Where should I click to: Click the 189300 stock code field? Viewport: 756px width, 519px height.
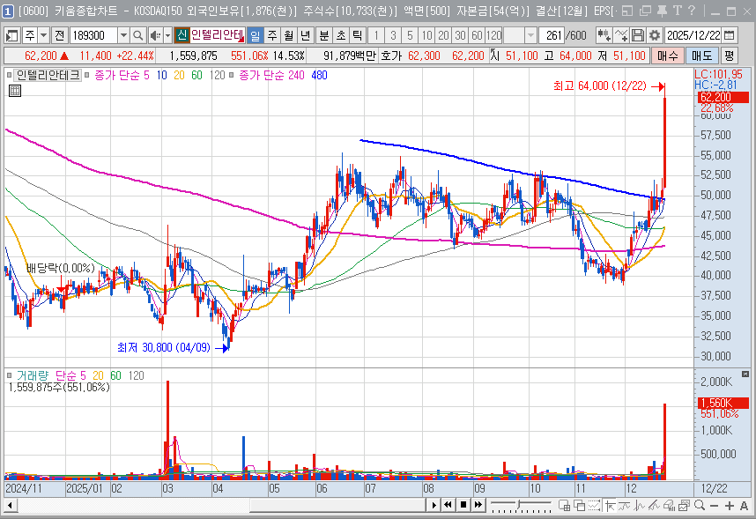pos(93,35)
